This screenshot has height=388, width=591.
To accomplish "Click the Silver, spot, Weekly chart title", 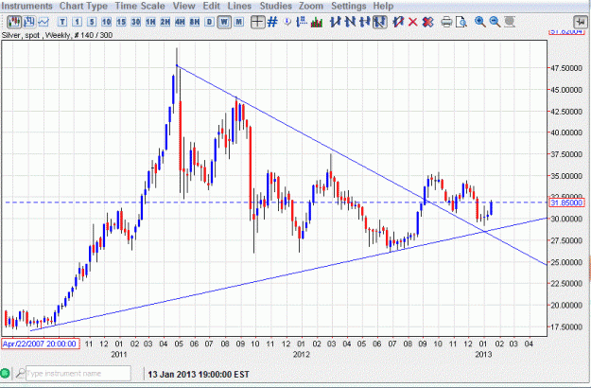I will tap(57, 35).
